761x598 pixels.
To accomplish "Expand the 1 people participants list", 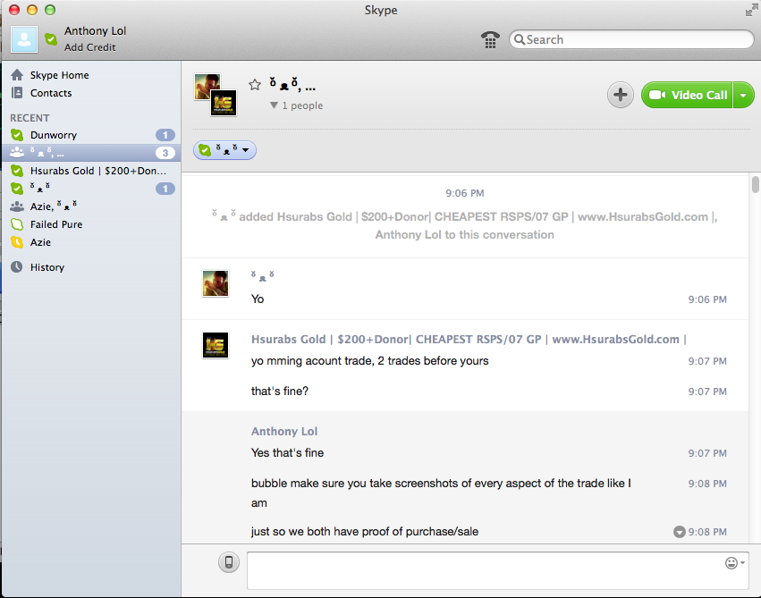I will point(297,105).
